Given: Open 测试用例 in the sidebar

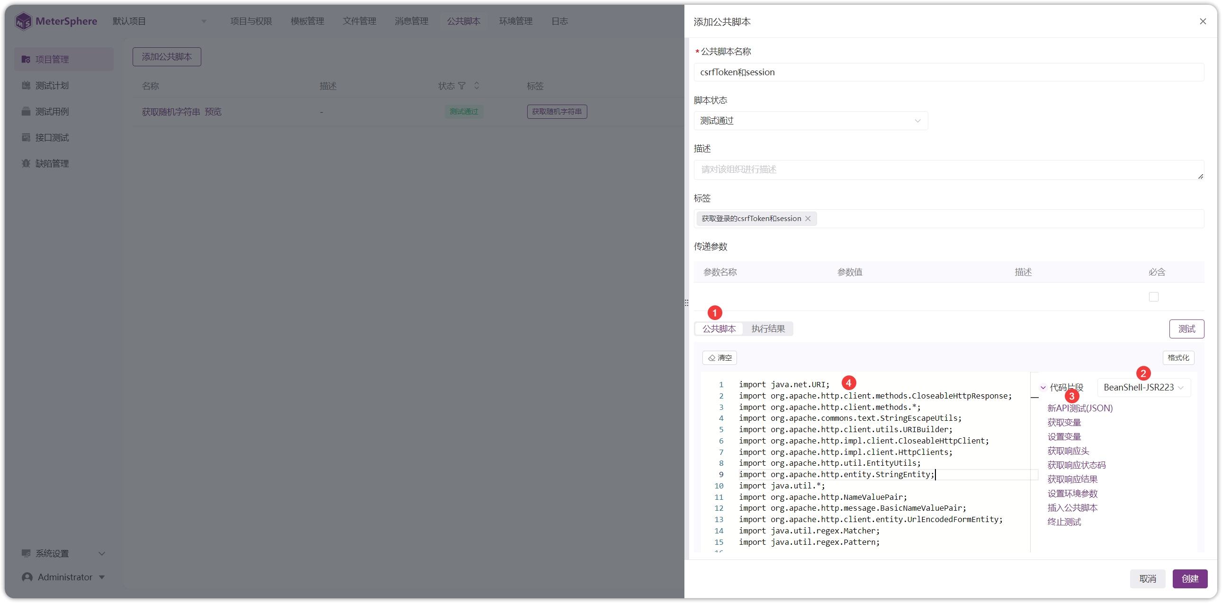Looking at the screenshot, I should point(63,111).
